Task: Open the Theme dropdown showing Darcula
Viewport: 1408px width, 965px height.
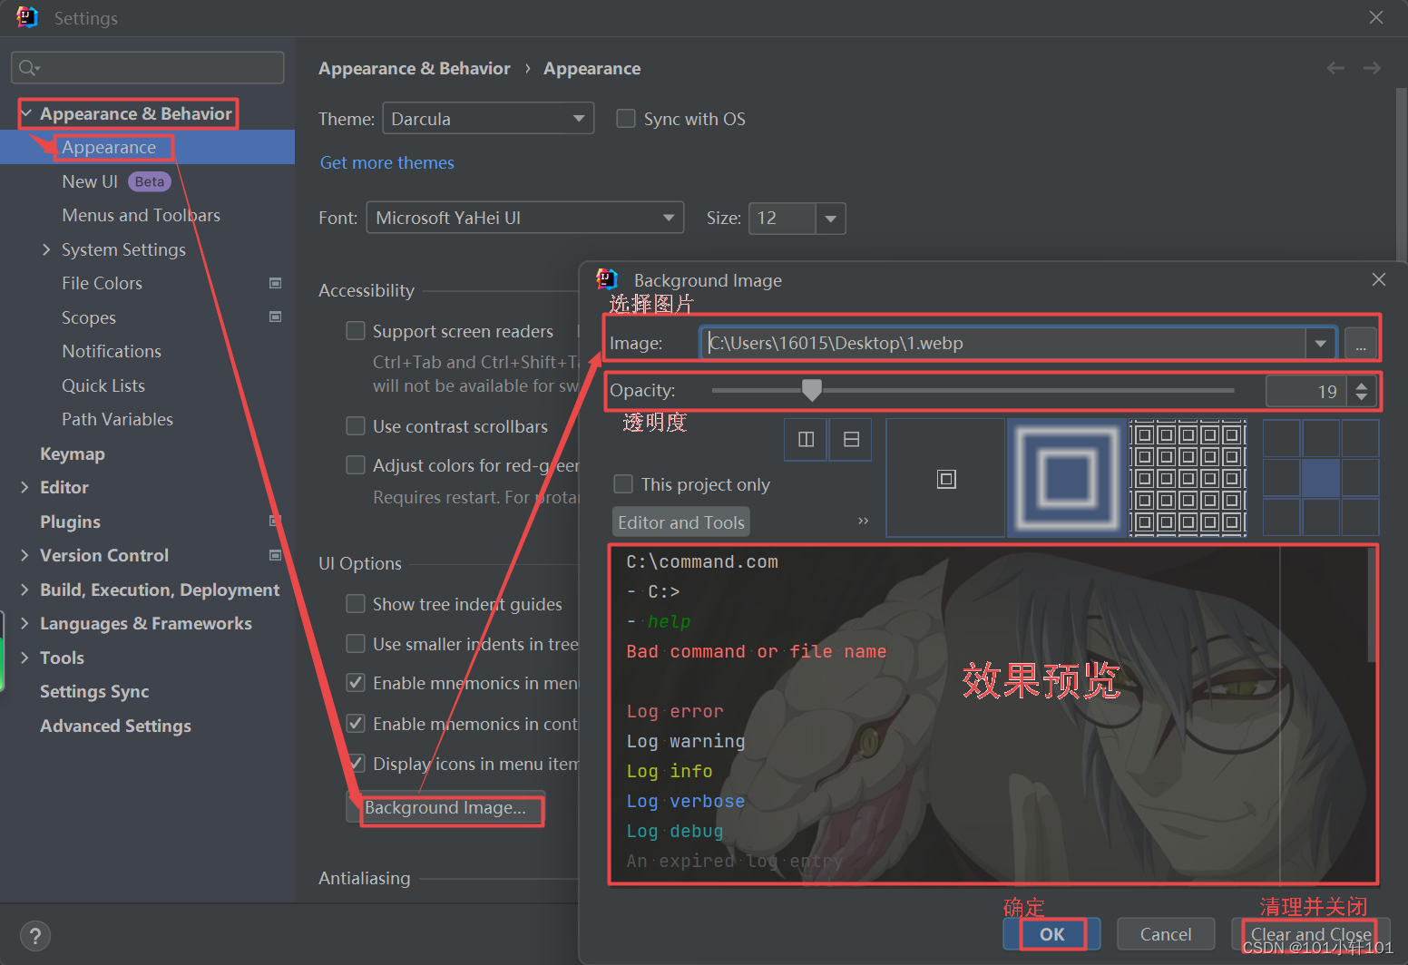Action: pyautogui.click(x=487, y=118)
